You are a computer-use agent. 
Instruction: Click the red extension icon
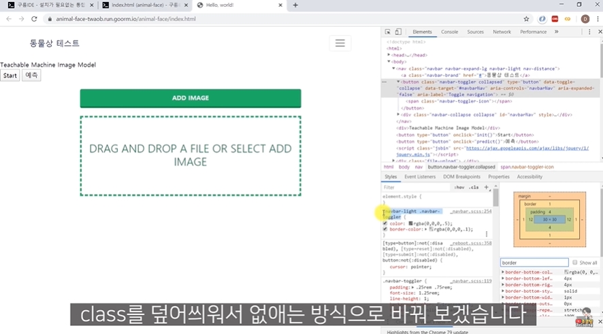[555, 19]
